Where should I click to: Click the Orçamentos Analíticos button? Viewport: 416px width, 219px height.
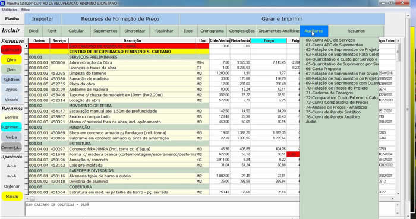coord(278,31)
